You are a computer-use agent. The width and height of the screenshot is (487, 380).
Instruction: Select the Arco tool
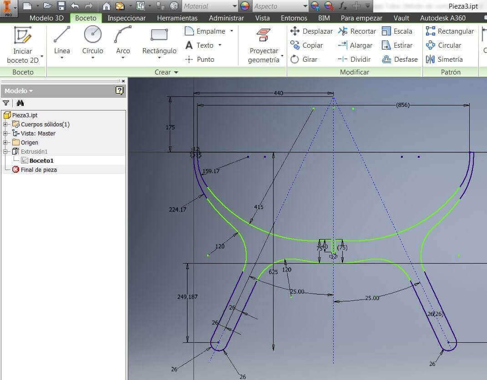pyautogui.click(x=123, y=42)
